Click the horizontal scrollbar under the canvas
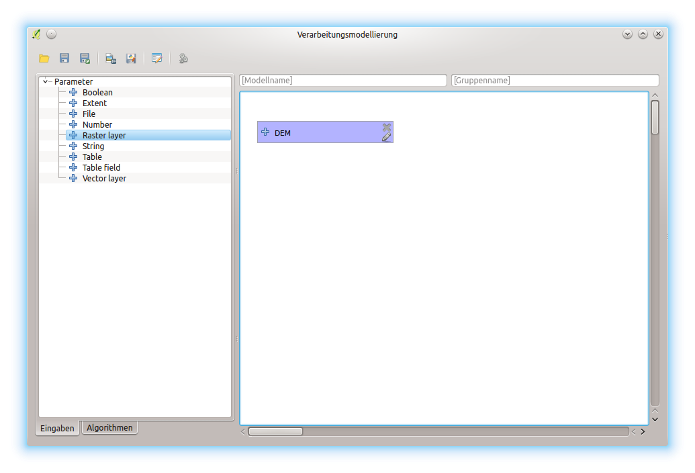The image size is (695, 473). [275, 431]
